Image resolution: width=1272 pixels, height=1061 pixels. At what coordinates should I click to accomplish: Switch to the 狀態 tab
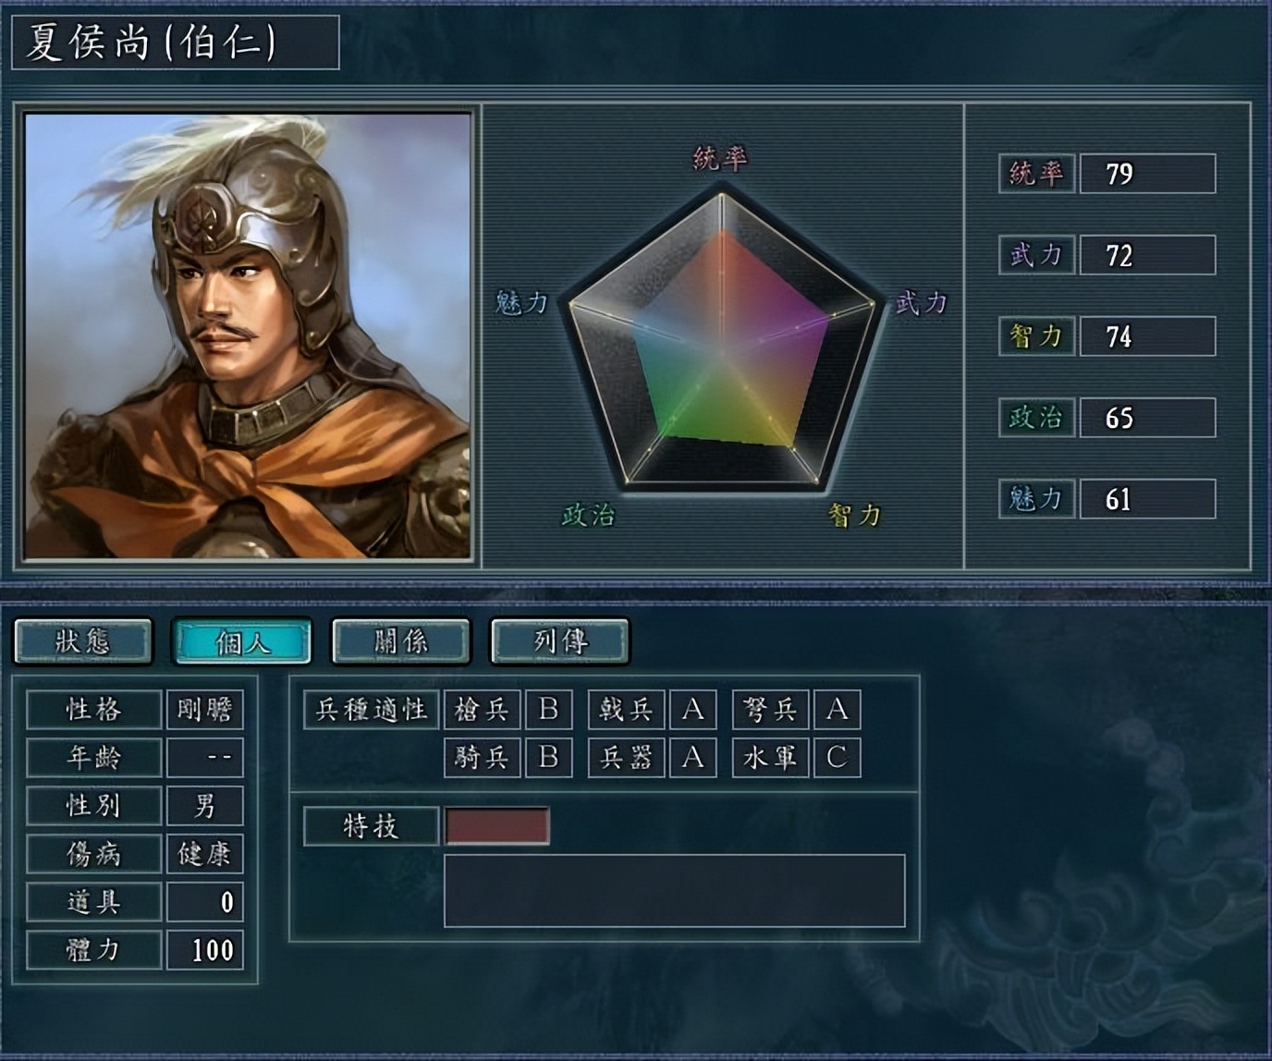(x=83, y=640)
